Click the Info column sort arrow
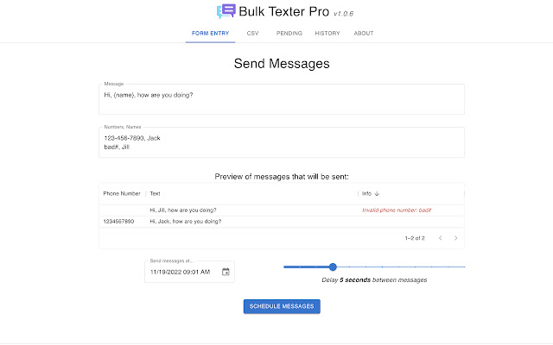 pos(378,193)
